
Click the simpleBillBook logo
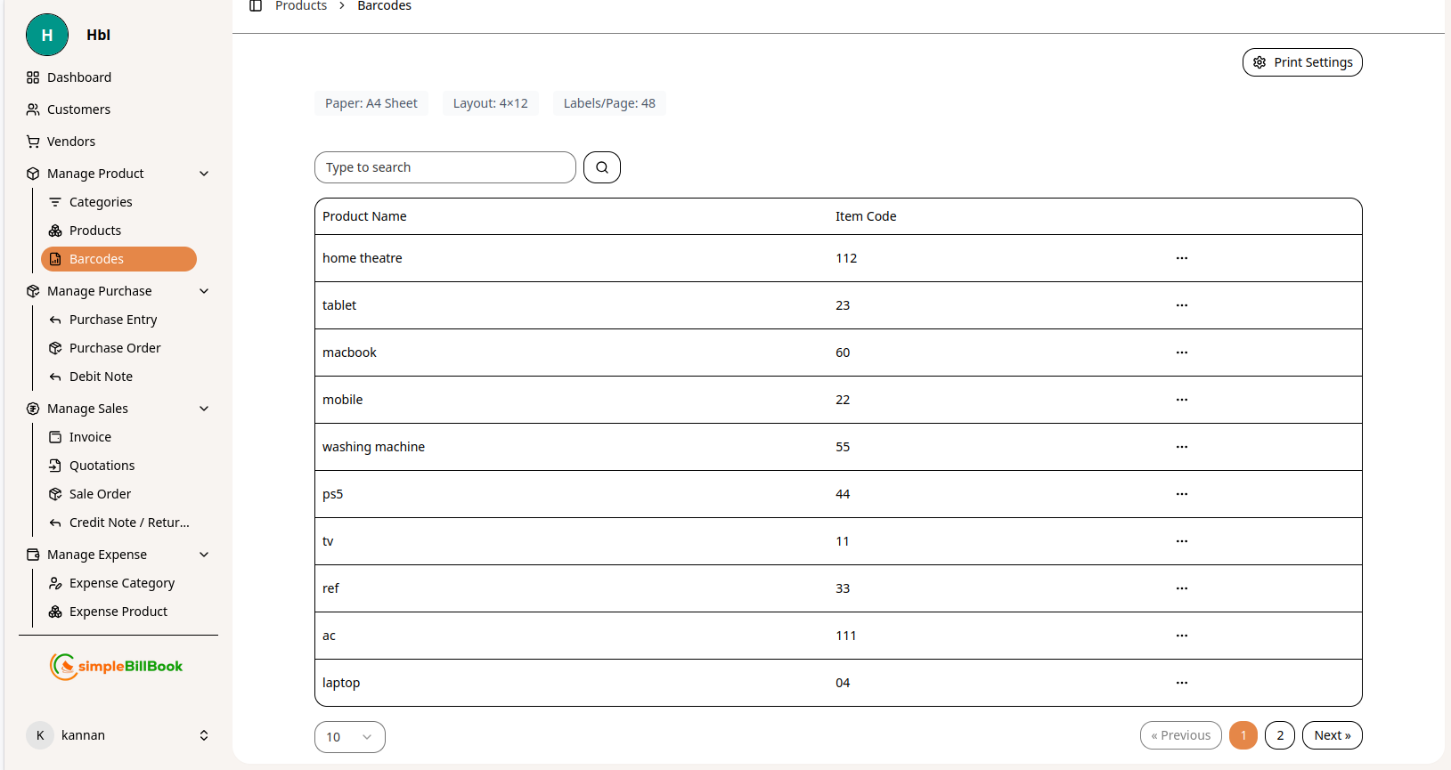(117, 666)
